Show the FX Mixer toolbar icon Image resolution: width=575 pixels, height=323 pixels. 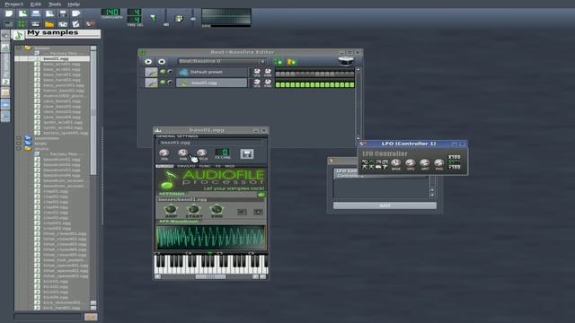coord(63,24)
